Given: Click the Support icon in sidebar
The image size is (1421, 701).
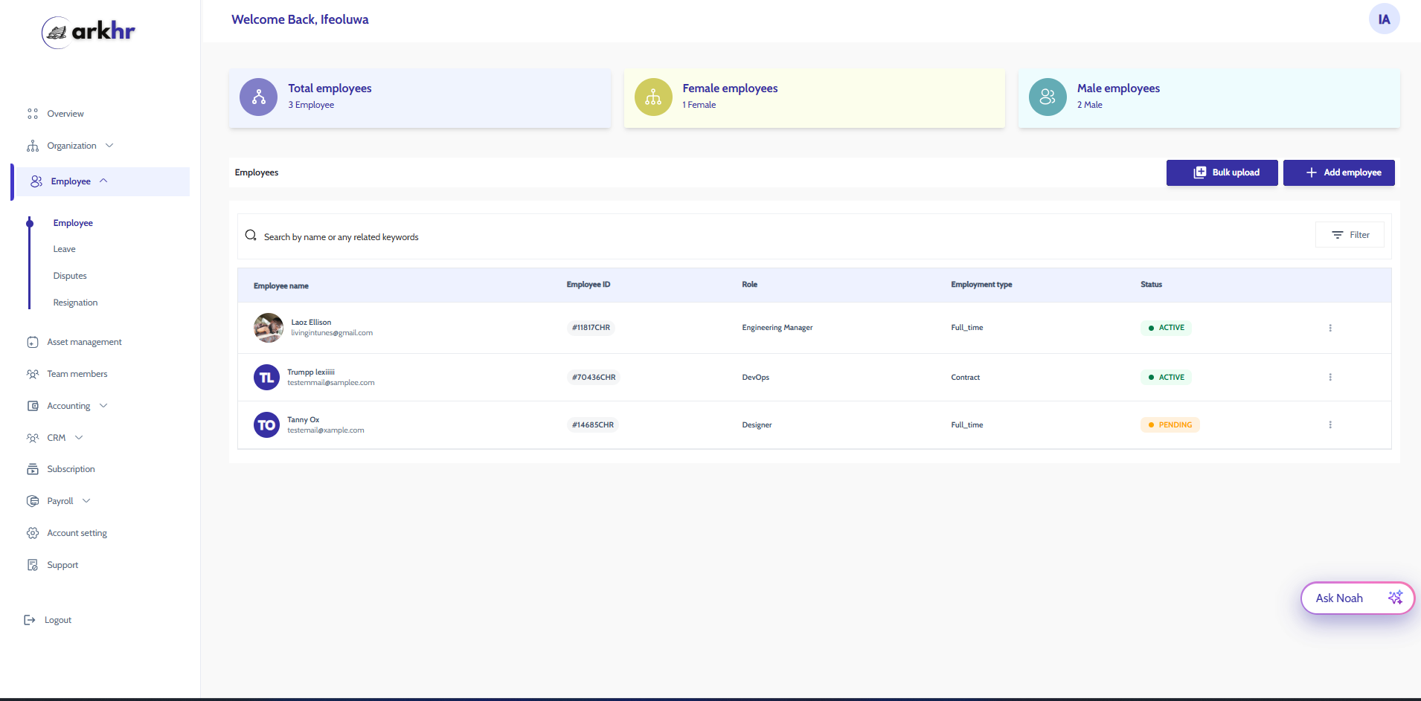Looking at the screenshot, I should point(33,565).
